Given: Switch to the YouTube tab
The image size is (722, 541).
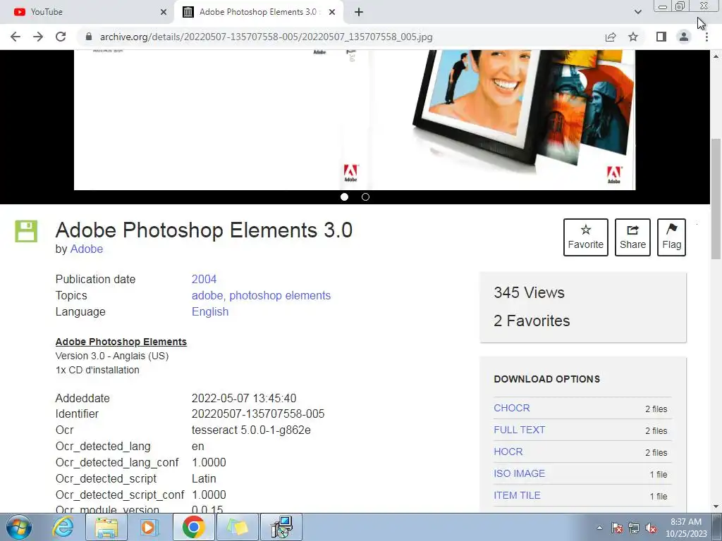Looking at the screenshot, I should [87, 12].
